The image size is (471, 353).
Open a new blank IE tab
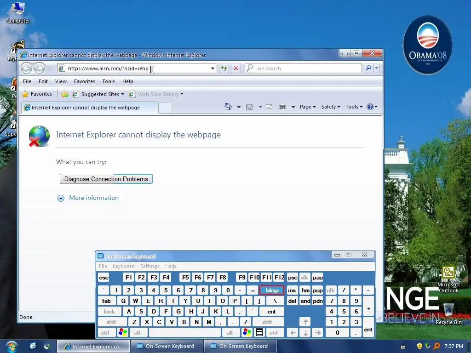[165, 108]
